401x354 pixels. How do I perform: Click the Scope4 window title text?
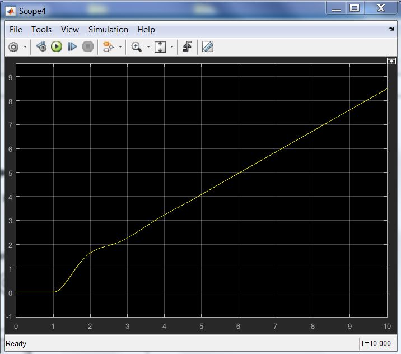[32, 11]
